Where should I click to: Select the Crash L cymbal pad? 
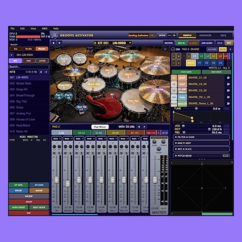pyautogui.click(x=106, y=56)
